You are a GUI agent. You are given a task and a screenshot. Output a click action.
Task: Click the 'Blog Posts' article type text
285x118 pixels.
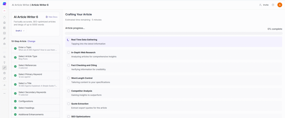[23, 59]
